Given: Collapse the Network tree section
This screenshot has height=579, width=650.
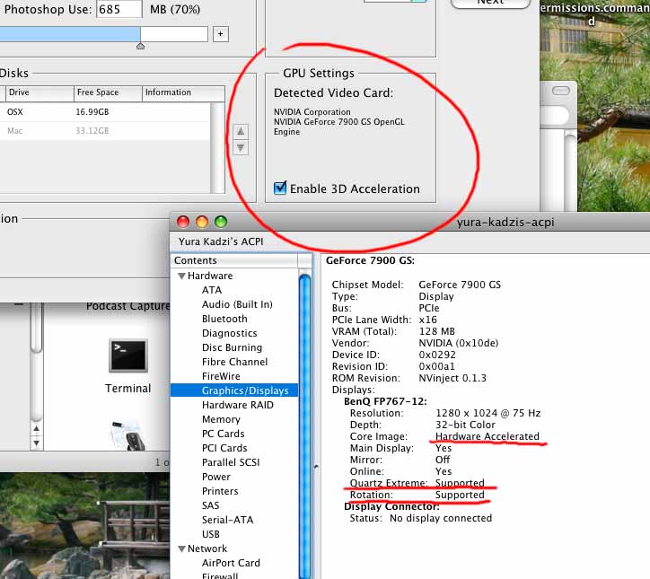Looking at the screenshot, I should pyautogui.click(x=181, y=548).
